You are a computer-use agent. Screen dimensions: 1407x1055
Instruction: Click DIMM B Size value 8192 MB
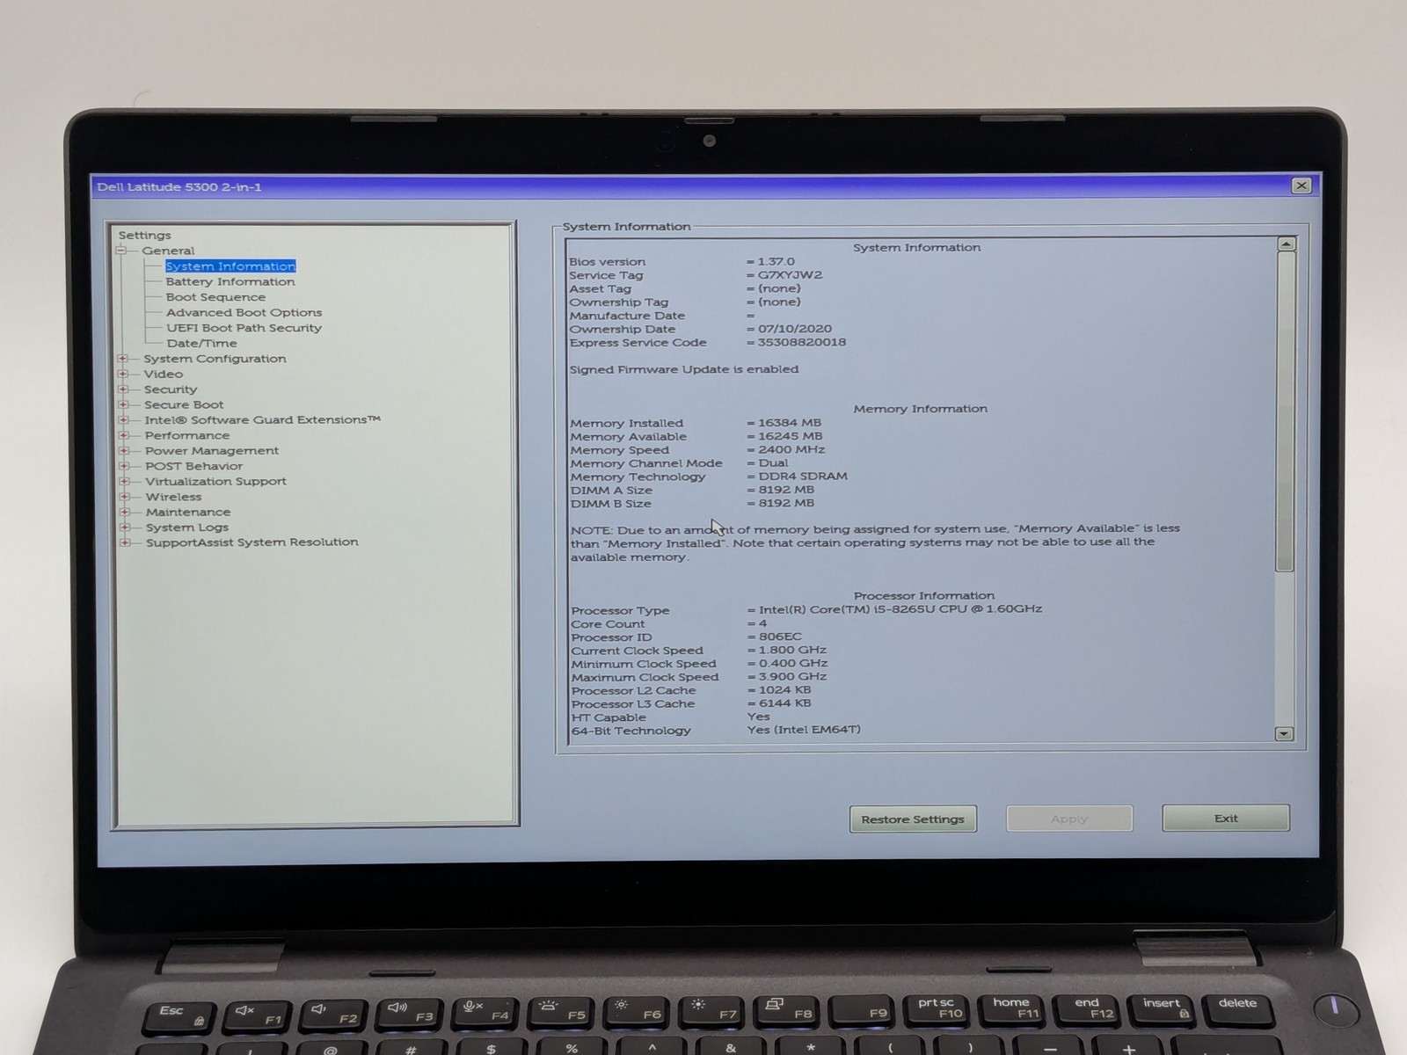[x=786, y=504]
